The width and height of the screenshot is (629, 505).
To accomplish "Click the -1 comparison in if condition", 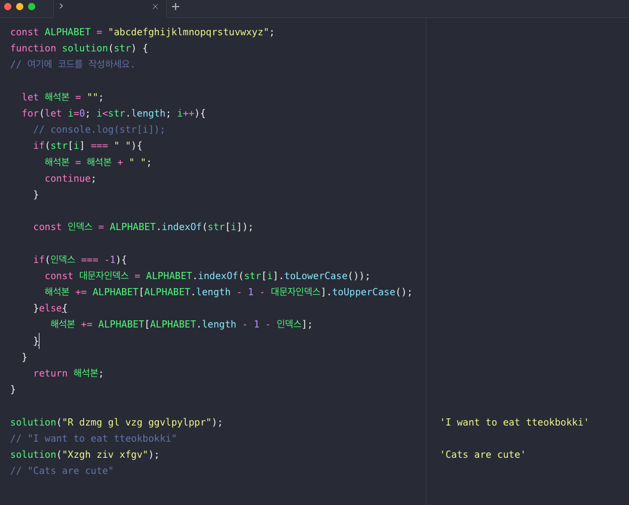I will tap(110, 260).
